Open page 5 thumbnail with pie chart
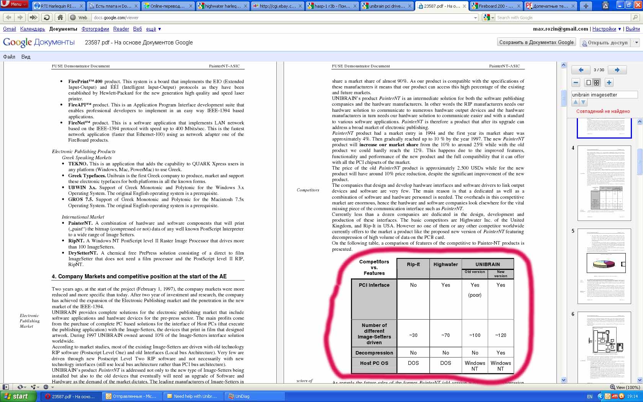 click(604, 266)
